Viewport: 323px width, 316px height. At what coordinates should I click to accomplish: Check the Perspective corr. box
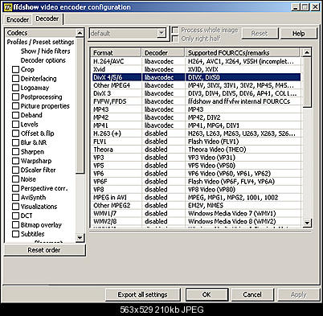coord(16,188)
